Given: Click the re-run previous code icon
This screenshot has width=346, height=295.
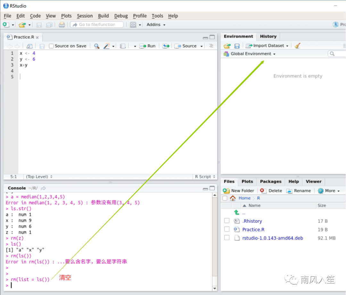Looking at the screenshot, I should (166, 46).
